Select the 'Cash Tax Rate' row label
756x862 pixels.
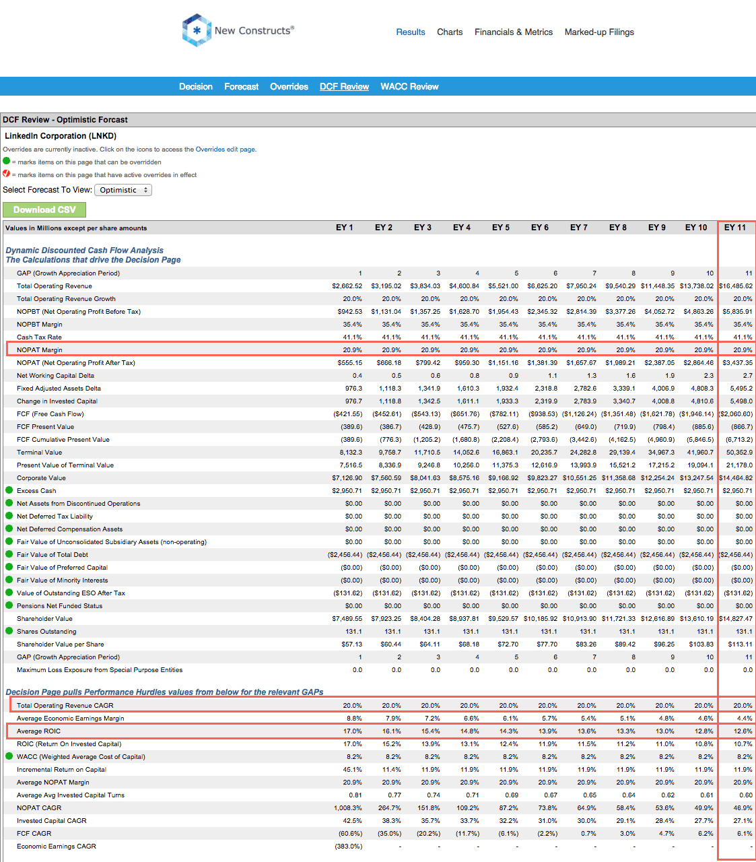(39, 337)
